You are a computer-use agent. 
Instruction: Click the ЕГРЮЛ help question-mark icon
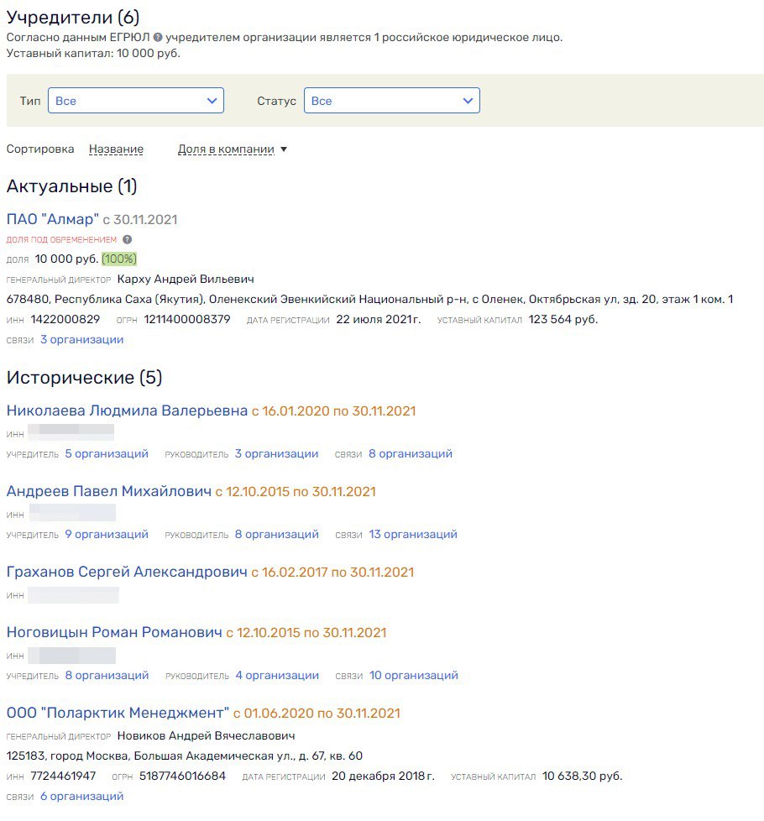(157, 38)
